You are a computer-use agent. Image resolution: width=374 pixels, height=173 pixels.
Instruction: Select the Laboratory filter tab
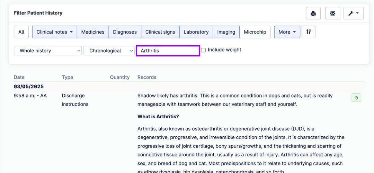[196, 32]
